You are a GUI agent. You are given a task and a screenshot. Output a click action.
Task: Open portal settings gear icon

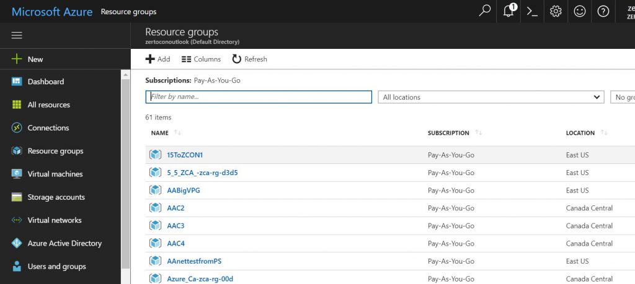coord(556,11)
